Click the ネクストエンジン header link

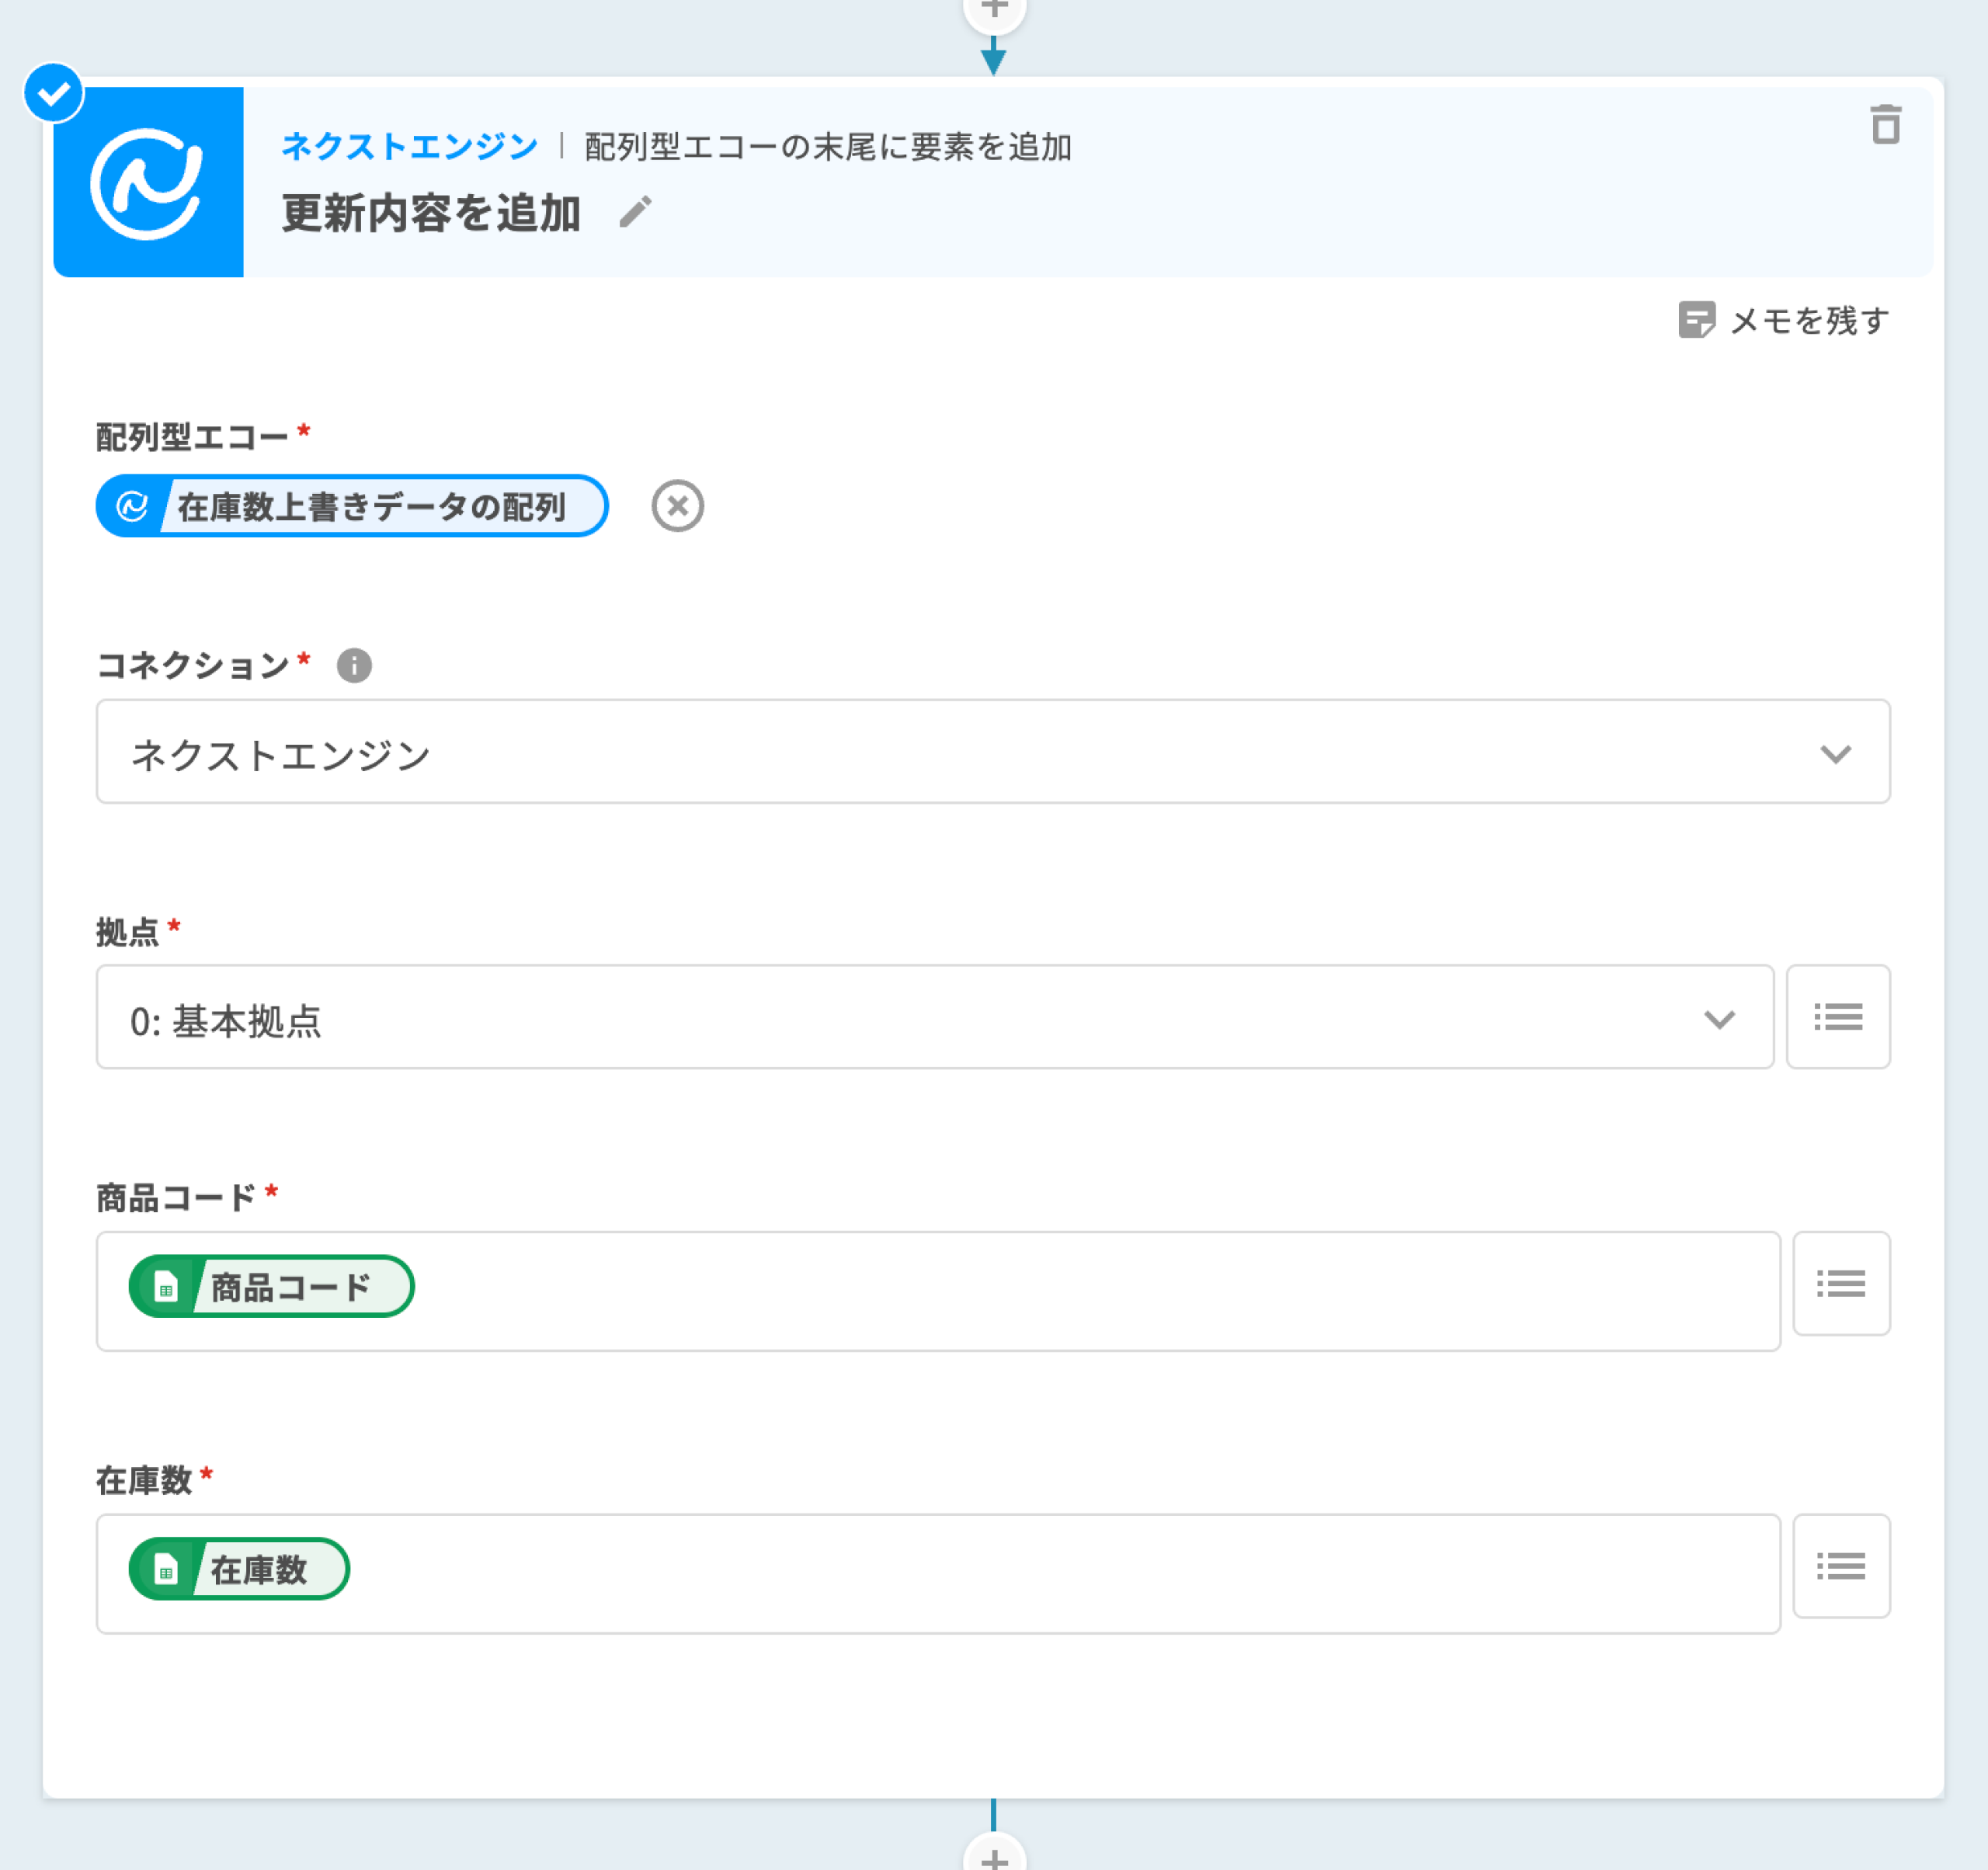pyautogui.click(x=409, y=147)
